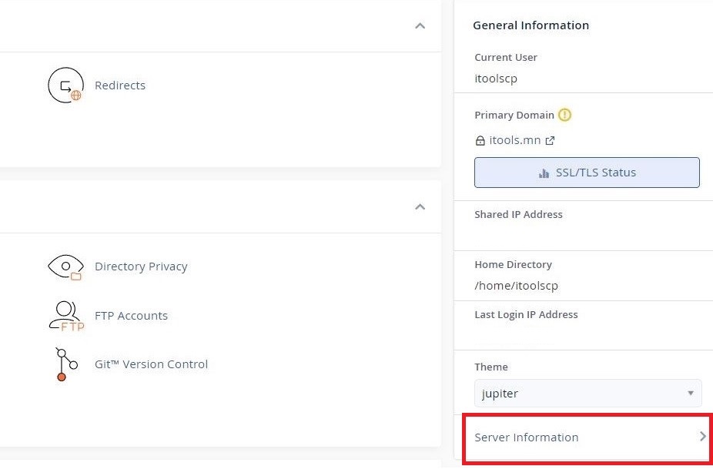Click the dropdown arrow in Theme selector
Screen dimensions: 713x476
pyautogui.click(x=690, y=393)
